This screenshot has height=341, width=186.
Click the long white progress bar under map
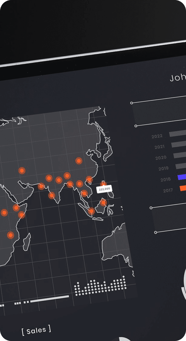coord(50,299)
